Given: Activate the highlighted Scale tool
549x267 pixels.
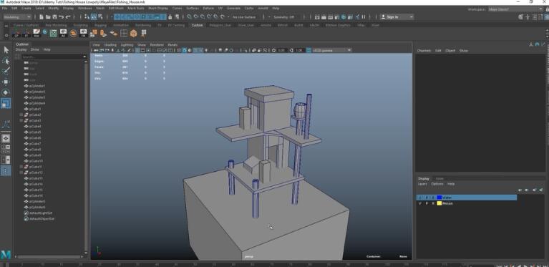Looking at the screenshot, I should pos(6,103).
